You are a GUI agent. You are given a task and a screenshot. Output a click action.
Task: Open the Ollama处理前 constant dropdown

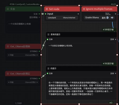[x=23, y=55]
